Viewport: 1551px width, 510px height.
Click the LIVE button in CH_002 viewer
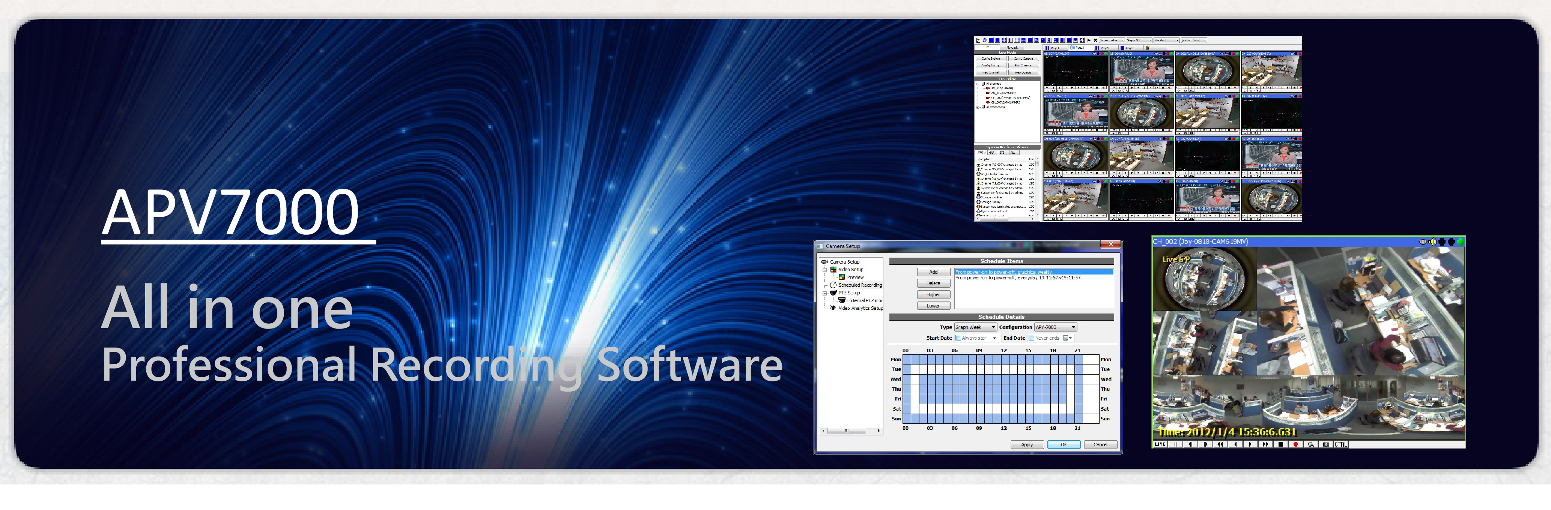1160,444
